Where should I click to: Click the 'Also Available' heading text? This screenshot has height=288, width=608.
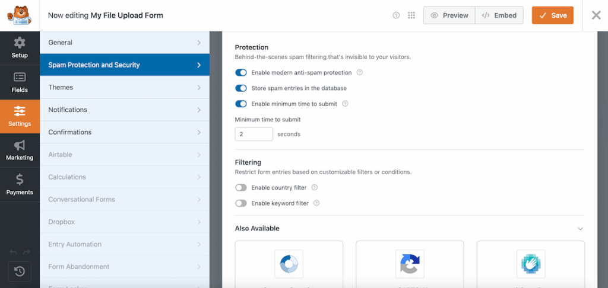tap(257, 228)
